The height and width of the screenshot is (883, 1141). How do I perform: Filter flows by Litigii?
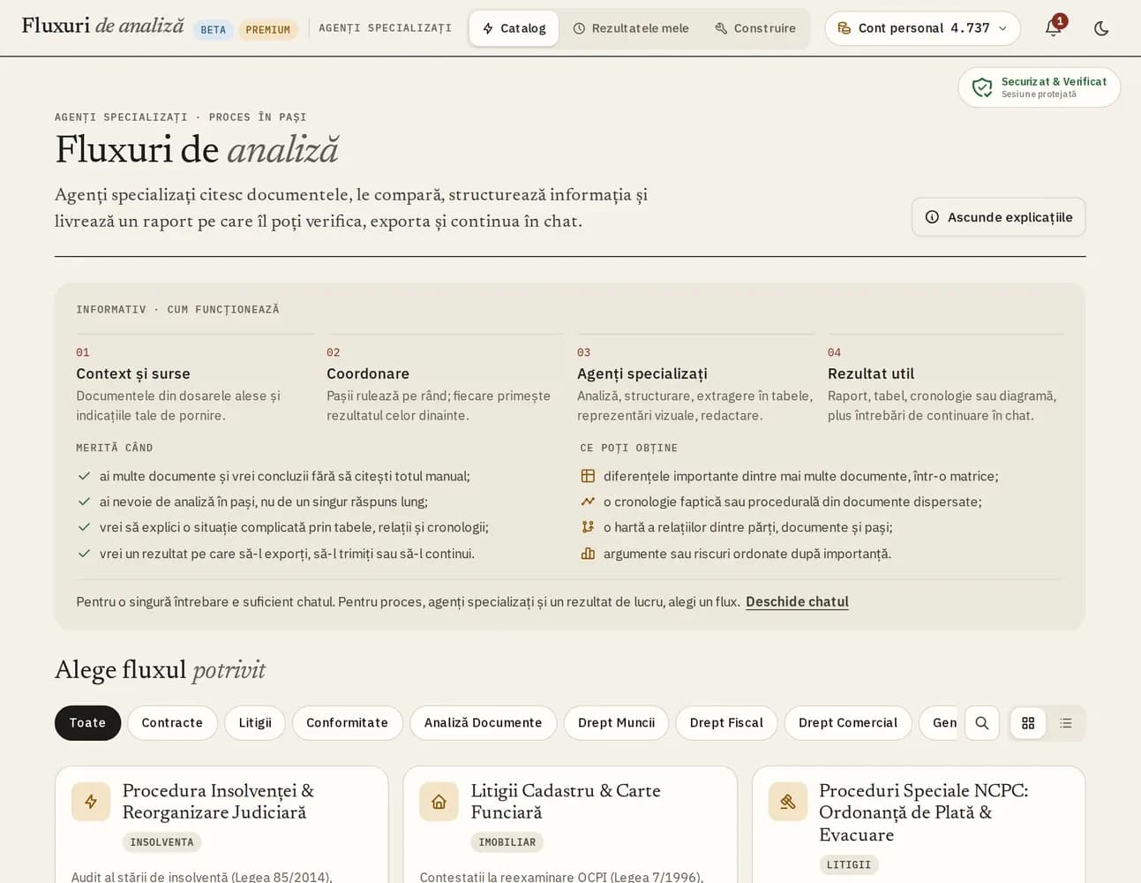click(x=255, y=723)
